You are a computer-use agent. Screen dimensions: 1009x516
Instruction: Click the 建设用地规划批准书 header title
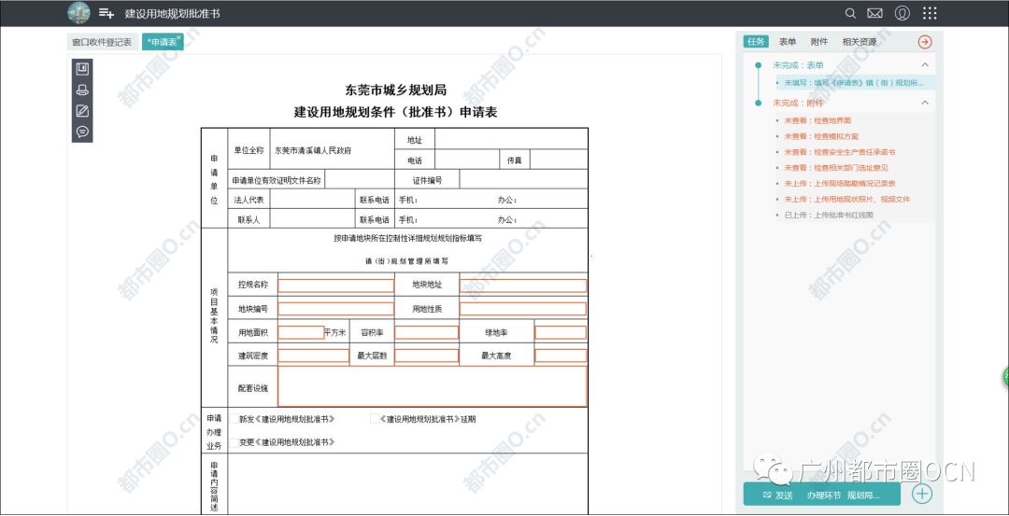tap(173, 13)
